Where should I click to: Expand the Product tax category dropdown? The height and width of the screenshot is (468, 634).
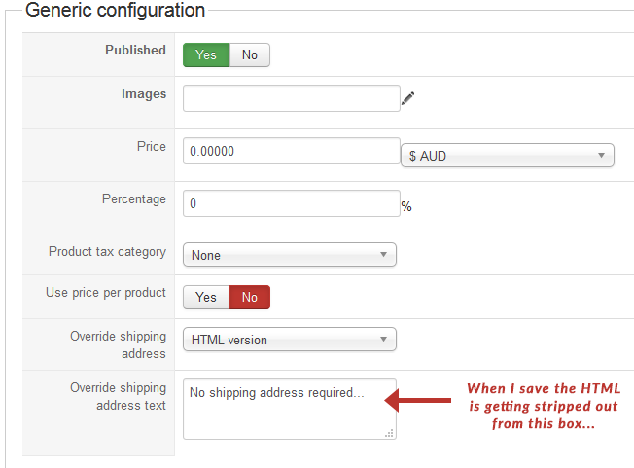(x=290, y=255)
